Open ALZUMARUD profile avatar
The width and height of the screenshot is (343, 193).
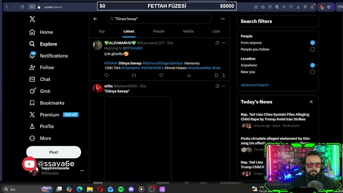click(98, 45)
